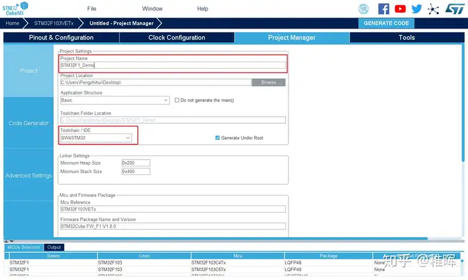Select the Advanced Settings side section

[x=29, y=175]
